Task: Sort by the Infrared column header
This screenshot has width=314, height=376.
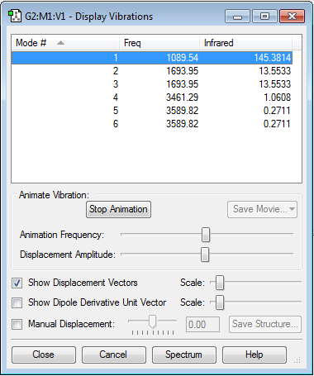Action: click(x=245, y=43)
